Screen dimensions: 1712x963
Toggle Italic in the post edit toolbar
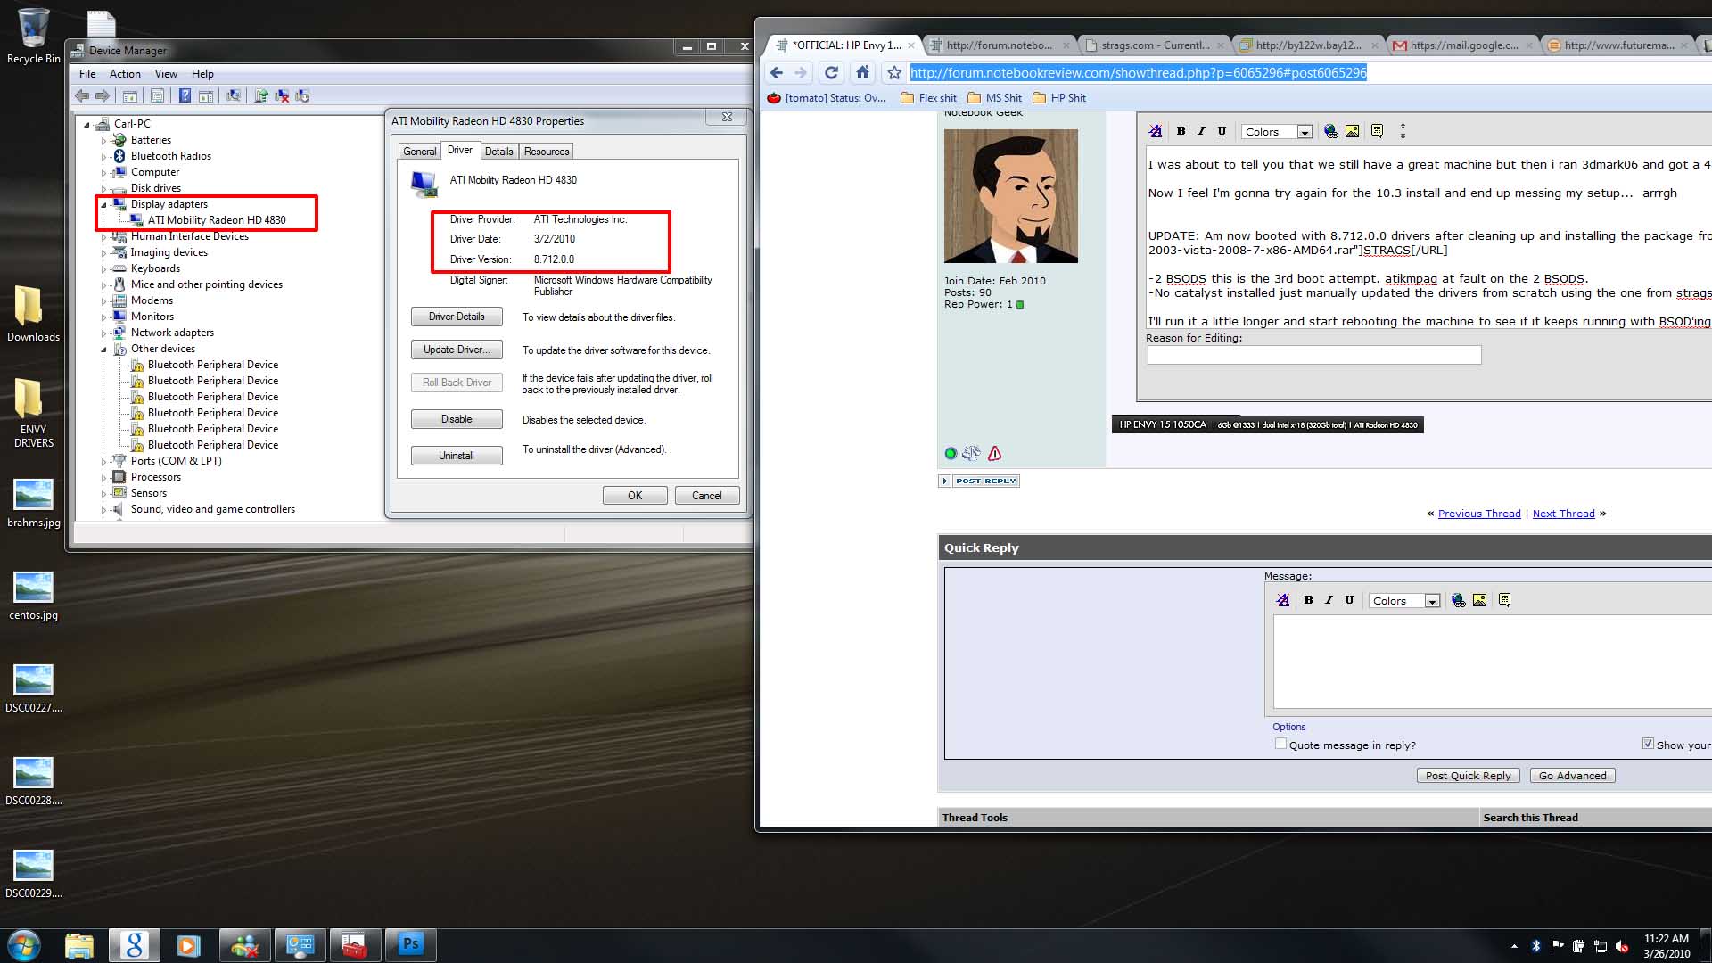coord(1201,131)
